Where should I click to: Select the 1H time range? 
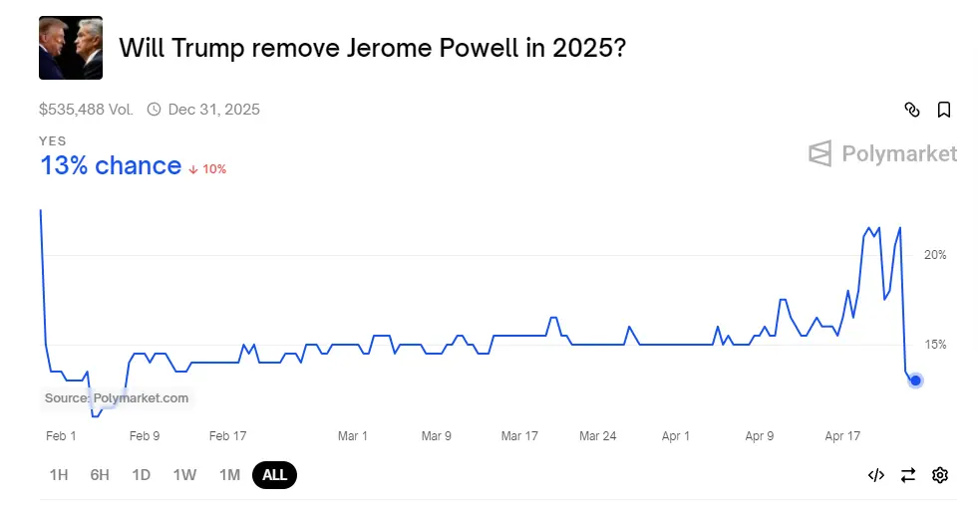pyautogui.click(x=59, y=475)
